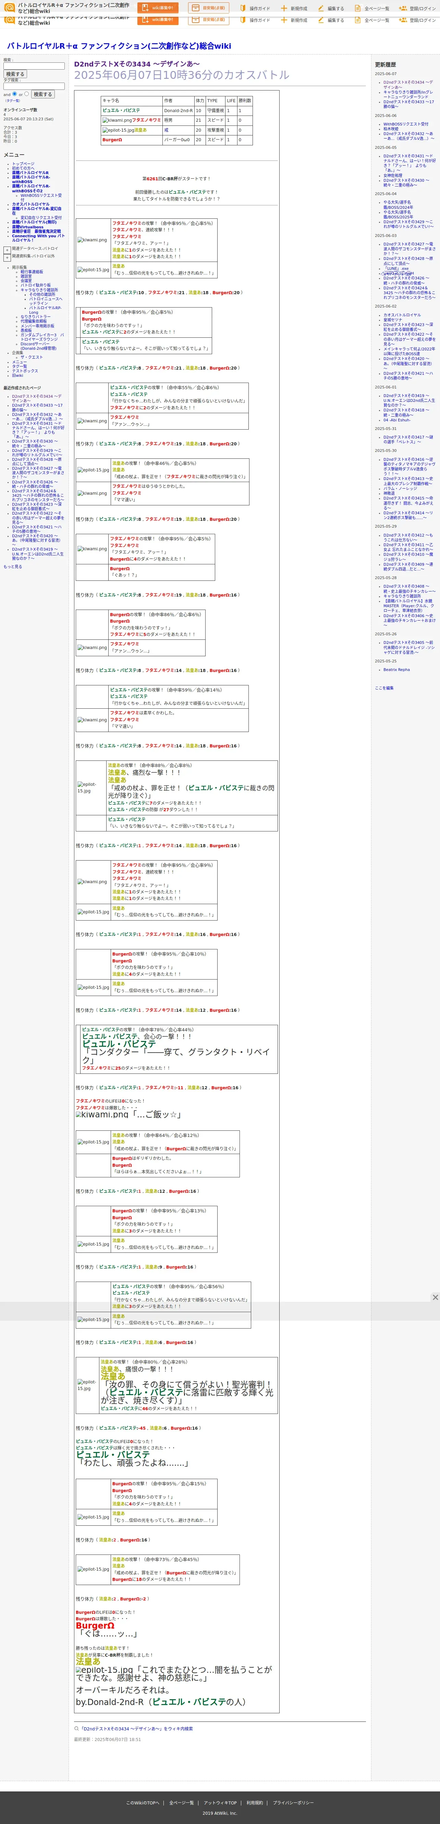The height and width of the screenshot is (1824, 440).
Task: Click もっと見る under recently created pages
Action: tap(13, 566)
